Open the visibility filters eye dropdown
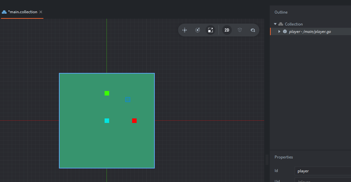Screen dimensions: 351x182 click(x=253, y=30)
